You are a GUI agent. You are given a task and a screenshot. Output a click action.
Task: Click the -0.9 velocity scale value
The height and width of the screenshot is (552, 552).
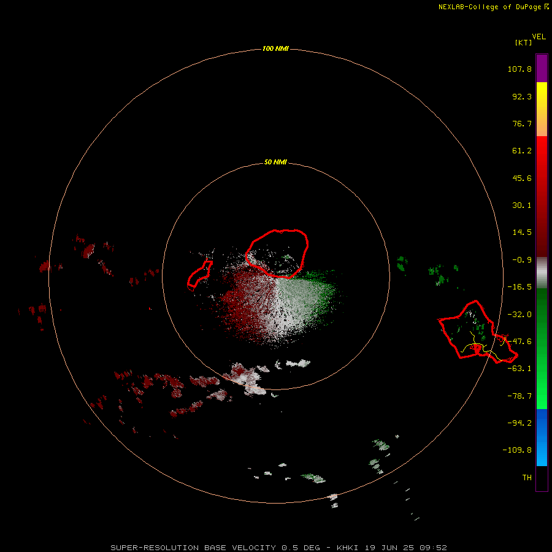pyautogui.click(x=519, y=260)
